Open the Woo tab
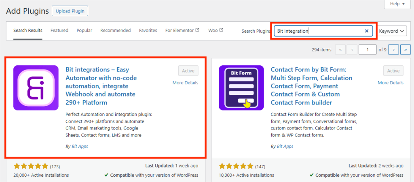This screenshot has height=182, width=414. tap(216, 31)
